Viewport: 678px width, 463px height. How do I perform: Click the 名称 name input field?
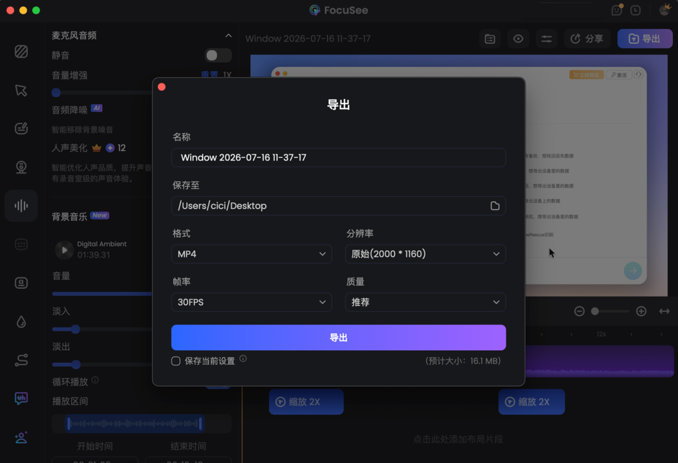click(339, 158)
